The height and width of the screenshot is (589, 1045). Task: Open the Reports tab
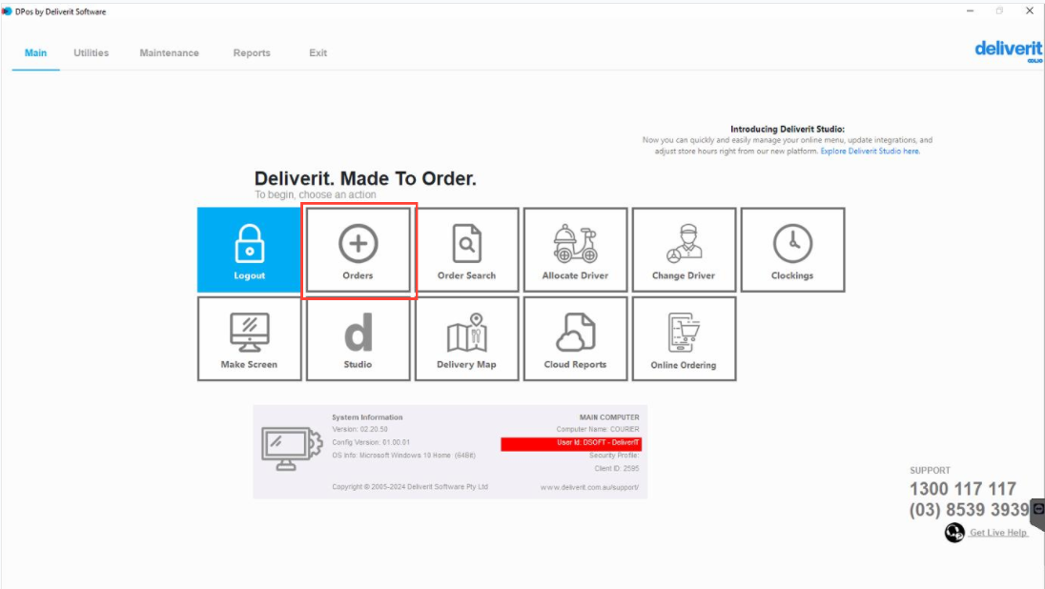click(252, 52)
